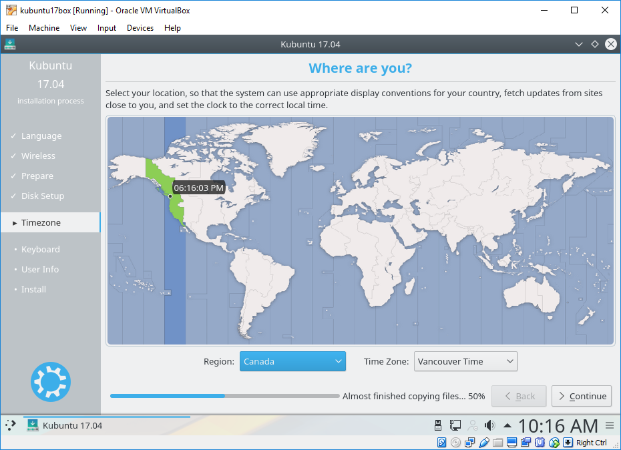Click the keep-below chevron in installer title bar
The height and width of the screenshot is (450, 621).
click(x=579, y=44)
